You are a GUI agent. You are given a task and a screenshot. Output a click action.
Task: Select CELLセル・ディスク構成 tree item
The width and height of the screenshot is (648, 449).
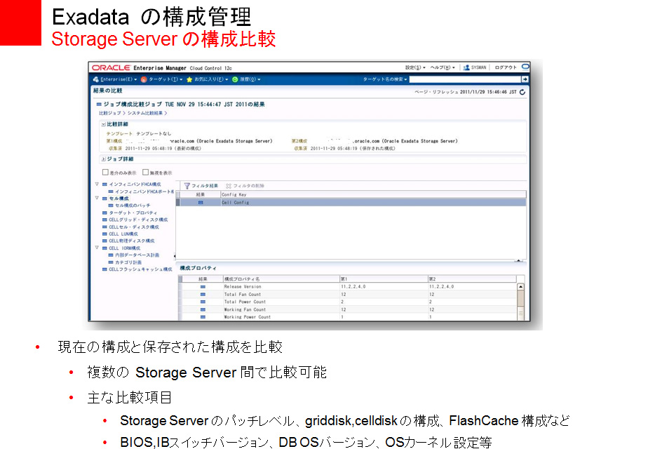tap(133, 227)
